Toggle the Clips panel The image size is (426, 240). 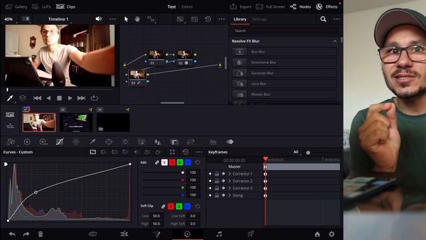tap(65, 7)
